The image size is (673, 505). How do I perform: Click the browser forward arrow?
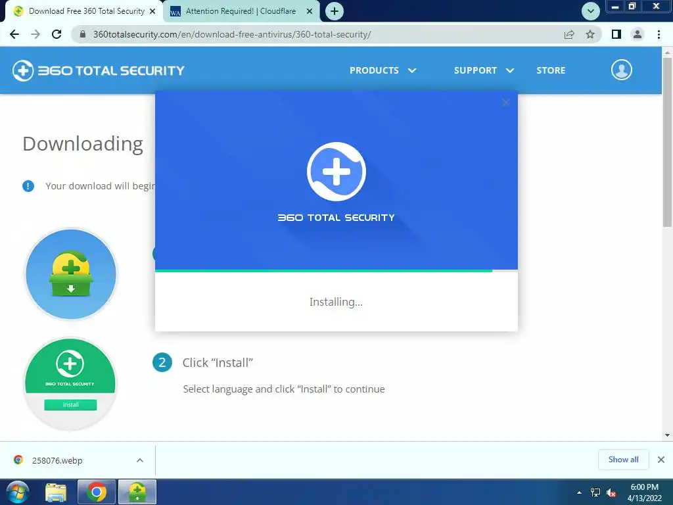click(x=35, y=34)
